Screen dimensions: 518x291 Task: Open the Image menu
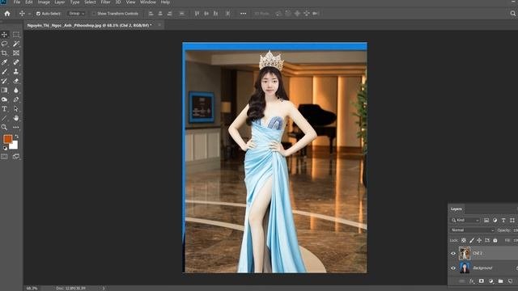pyautogui.click(x=44, y=2)
